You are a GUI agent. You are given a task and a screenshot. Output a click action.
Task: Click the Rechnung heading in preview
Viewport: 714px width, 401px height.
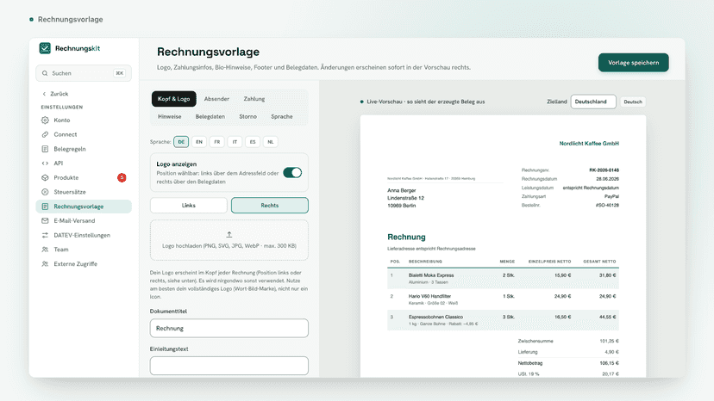click(x=406, y=237)
